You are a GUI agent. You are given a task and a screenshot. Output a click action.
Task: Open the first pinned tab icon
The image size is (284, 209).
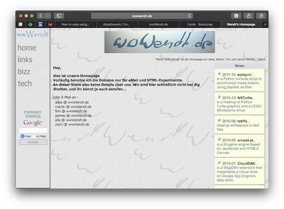(20, 24)
